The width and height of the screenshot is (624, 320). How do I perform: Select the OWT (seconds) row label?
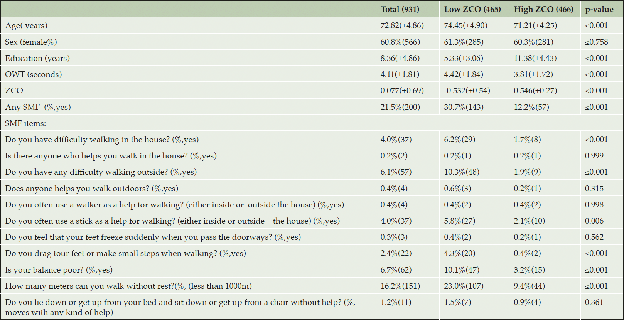pyautogui.click(x=33, y=74)
